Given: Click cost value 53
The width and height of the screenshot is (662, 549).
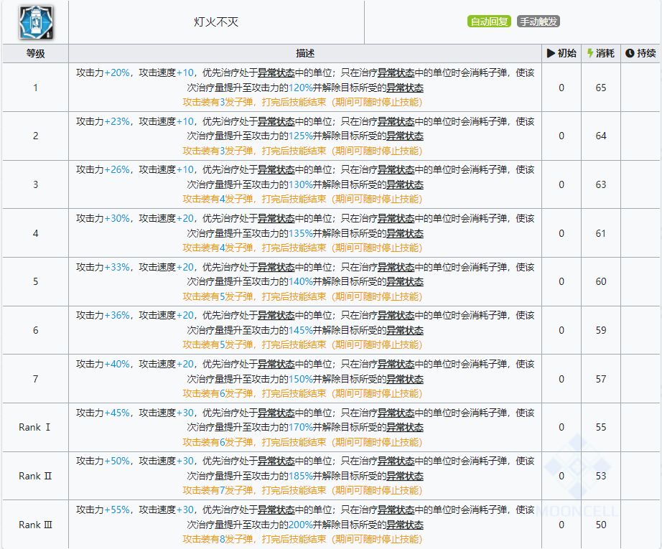Looking at the screenshot, I should 601,476.
